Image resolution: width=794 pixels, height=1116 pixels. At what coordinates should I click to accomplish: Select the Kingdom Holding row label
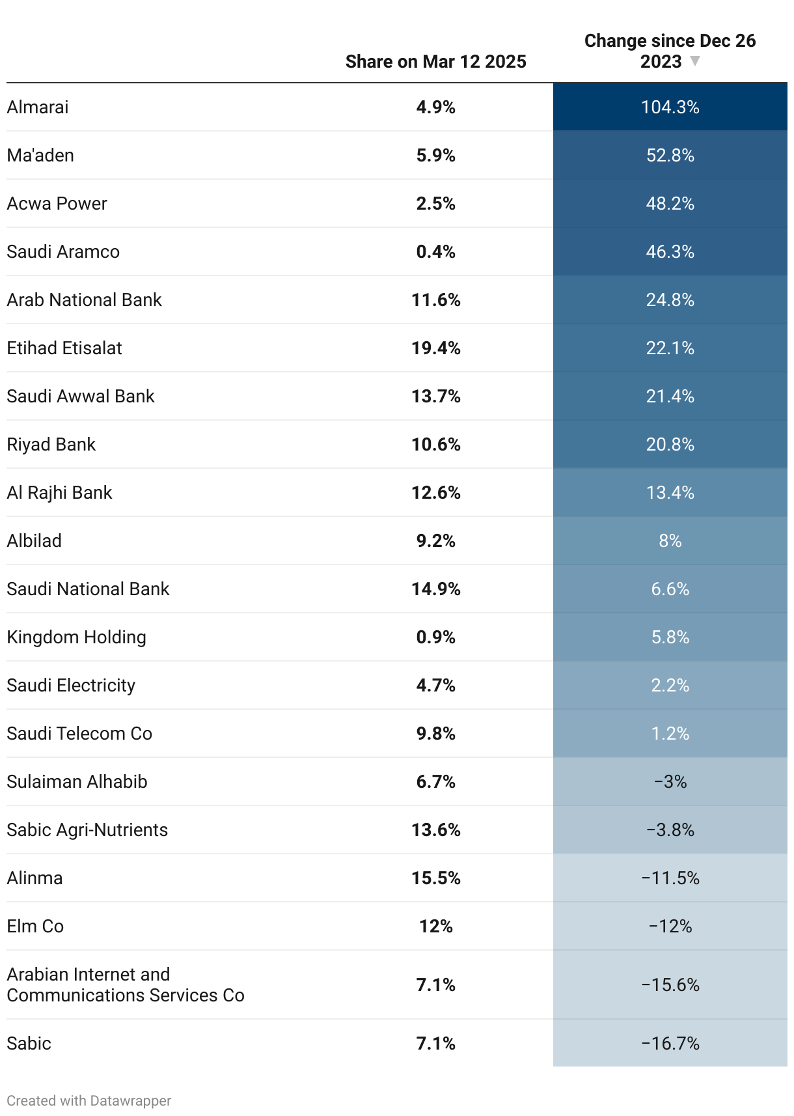pyautogui.click(x=76, y=637)
